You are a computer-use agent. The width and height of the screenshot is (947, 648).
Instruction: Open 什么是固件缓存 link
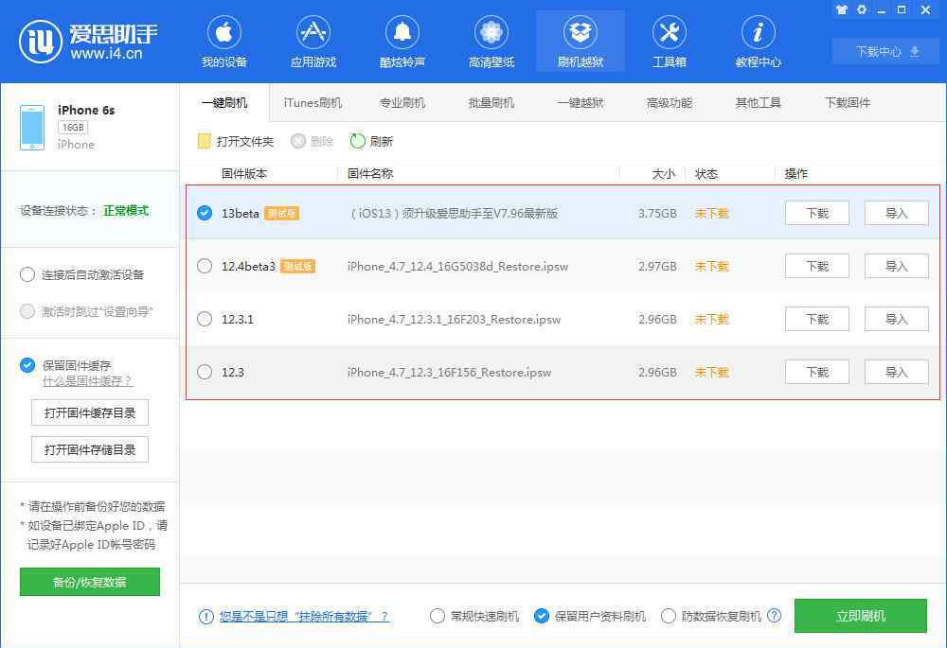87,381
